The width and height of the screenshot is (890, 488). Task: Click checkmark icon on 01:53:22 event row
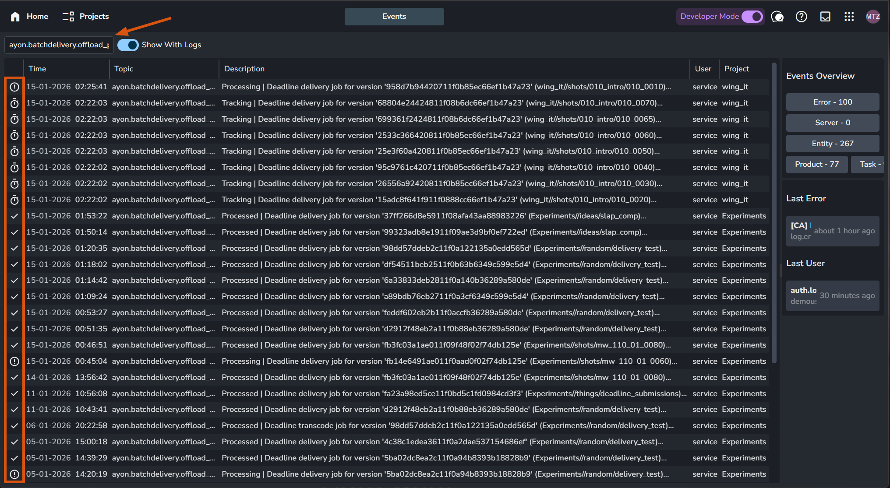[x=14, y=216]
